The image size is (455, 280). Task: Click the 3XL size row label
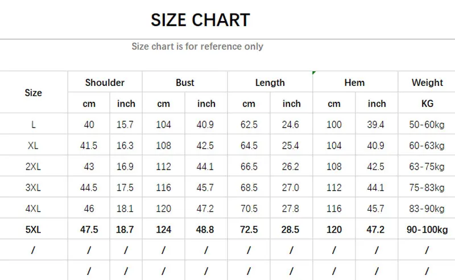tap(34, 188)
